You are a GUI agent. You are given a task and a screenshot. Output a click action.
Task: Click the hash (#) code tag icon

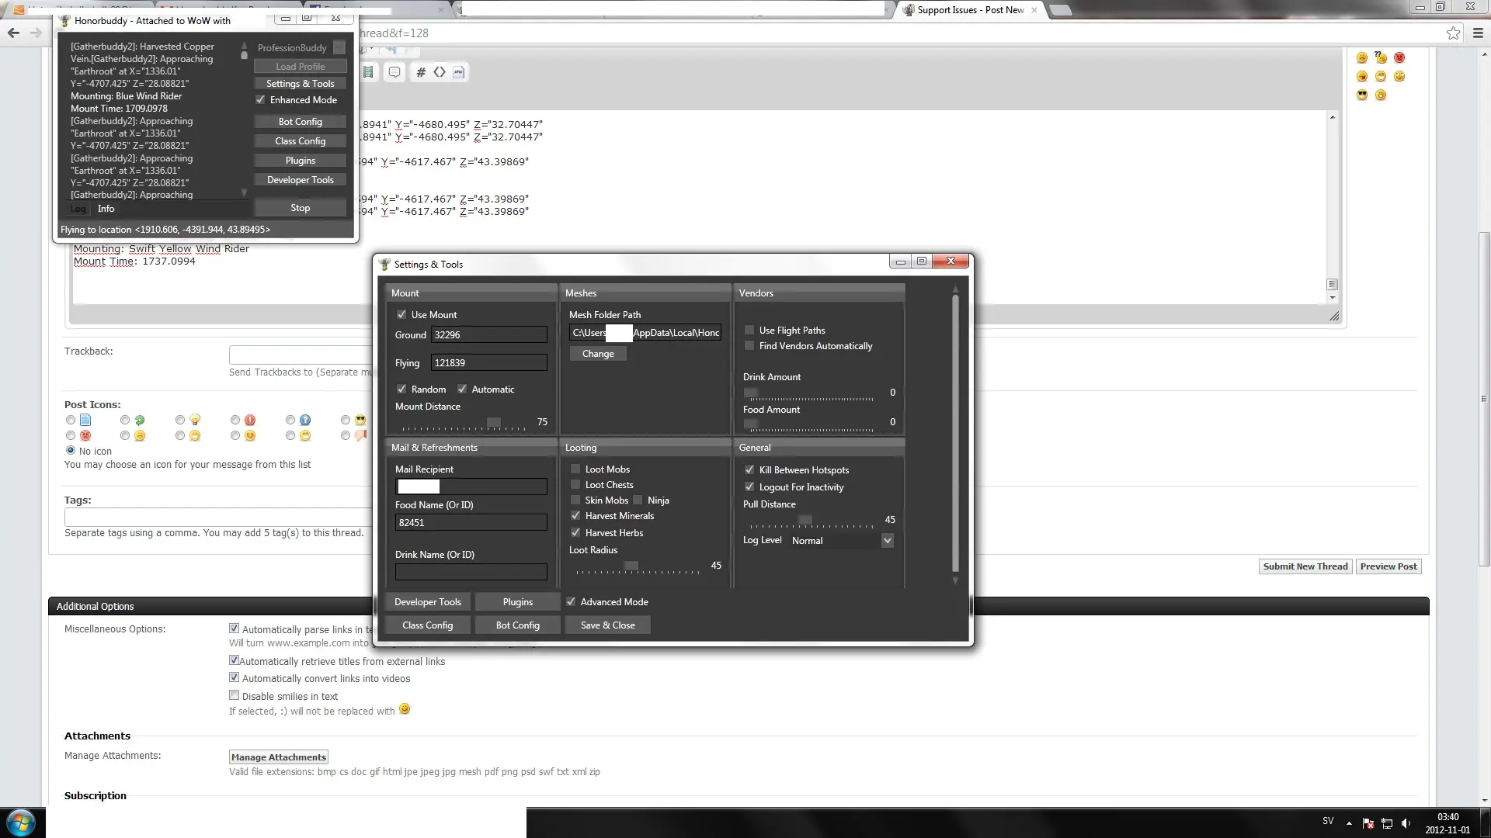tap(421, 72)
